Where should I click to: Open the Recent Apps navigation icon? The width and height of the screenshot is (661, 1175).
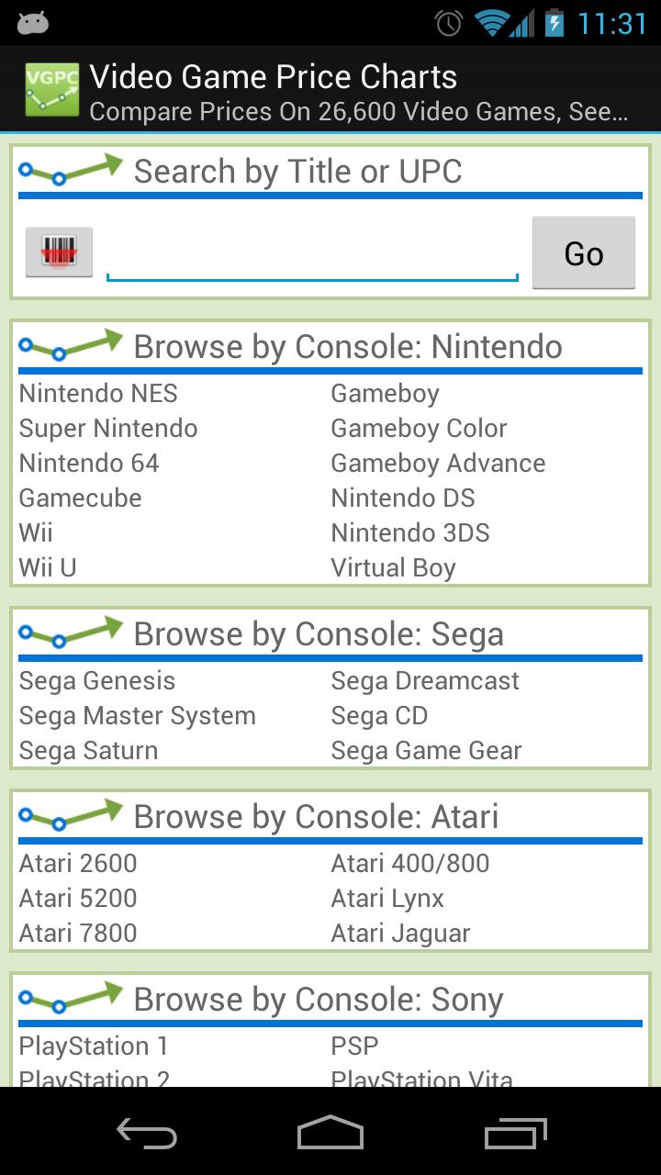coord(514,1135)
